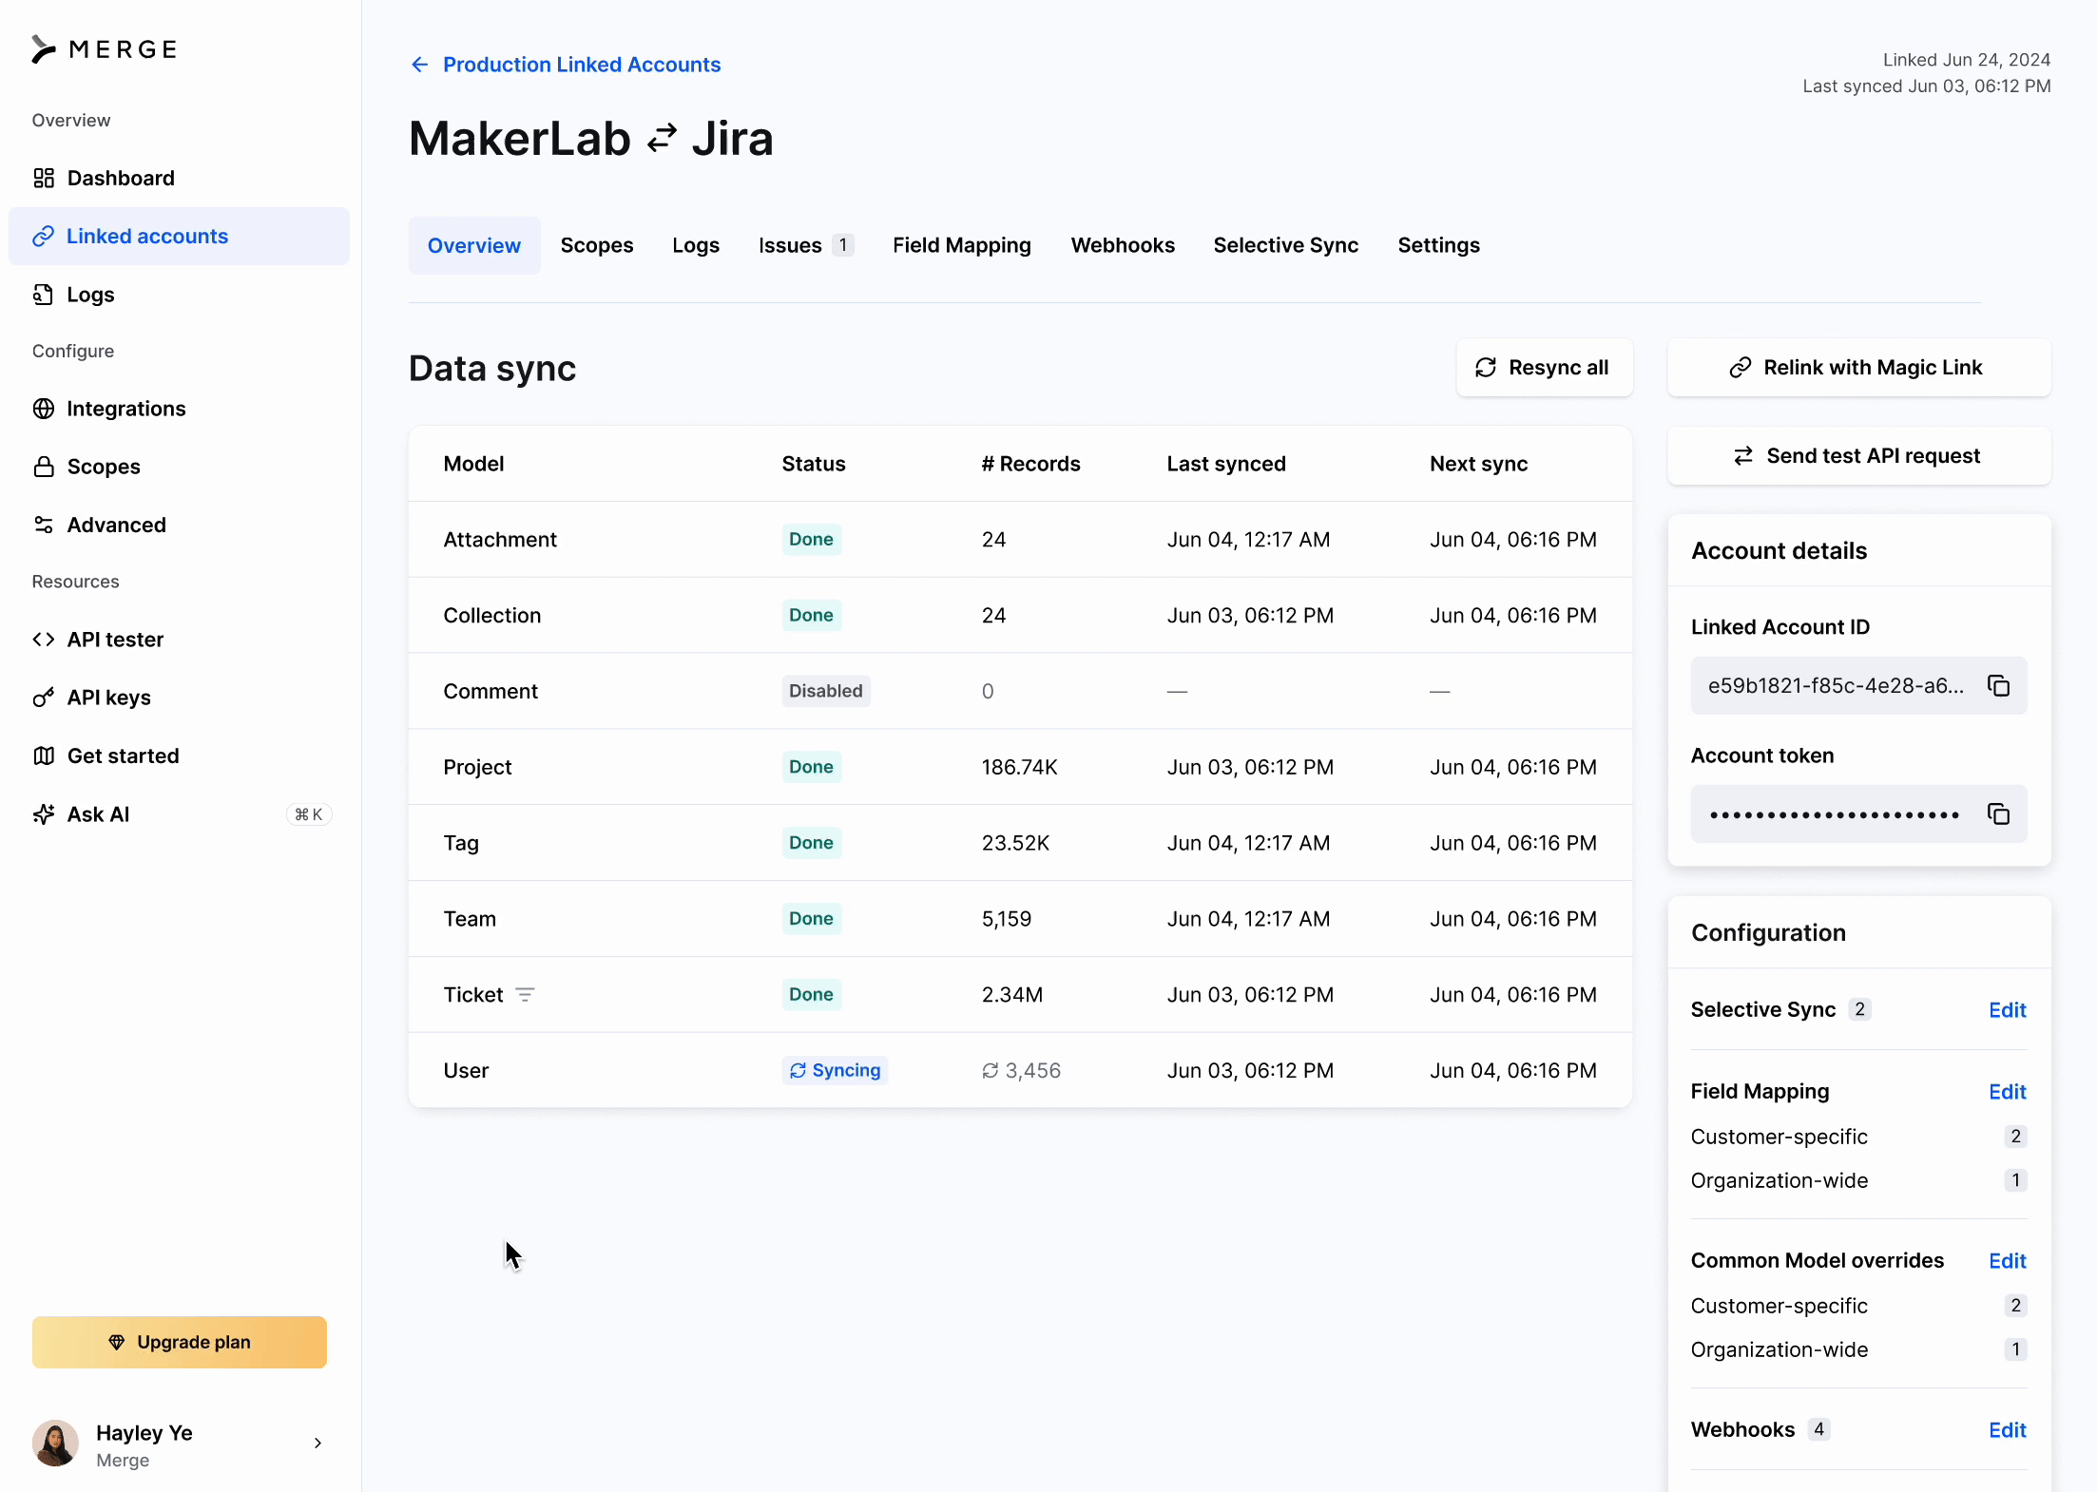This screenshot has width=2097, height=1492.
Task: Click the ⌘K shortcut badge
Action: [x=309, y=814]
